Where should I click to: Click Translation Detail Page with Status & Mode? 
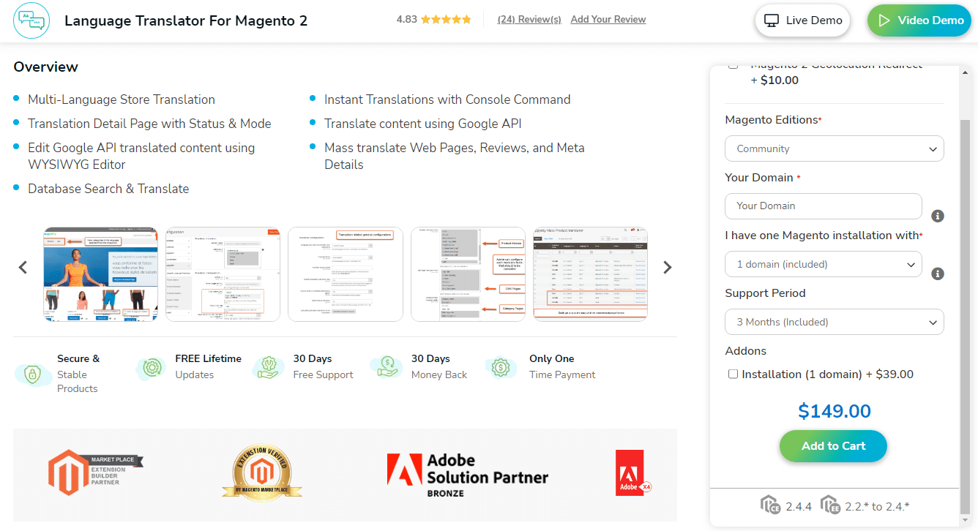(149, 124)
